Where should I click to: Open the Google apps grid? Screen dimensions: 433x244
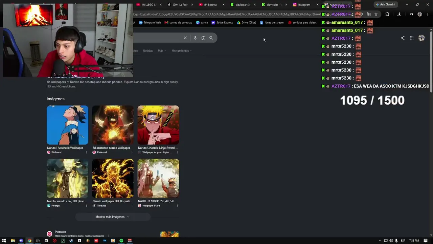[x=412, y=38]
